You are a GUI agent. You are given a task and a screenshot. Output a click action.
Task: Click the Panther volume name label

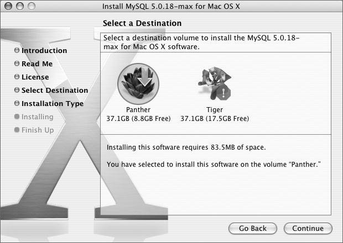(138, 109)
